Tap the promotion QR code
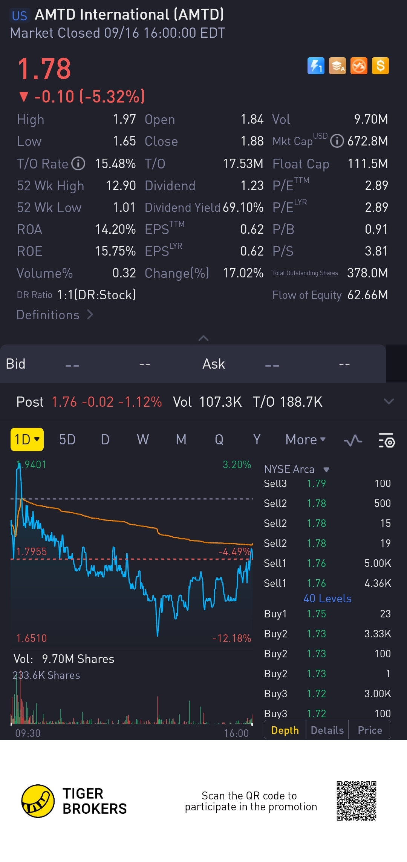The image size is (407, 862). coord(356,801)
